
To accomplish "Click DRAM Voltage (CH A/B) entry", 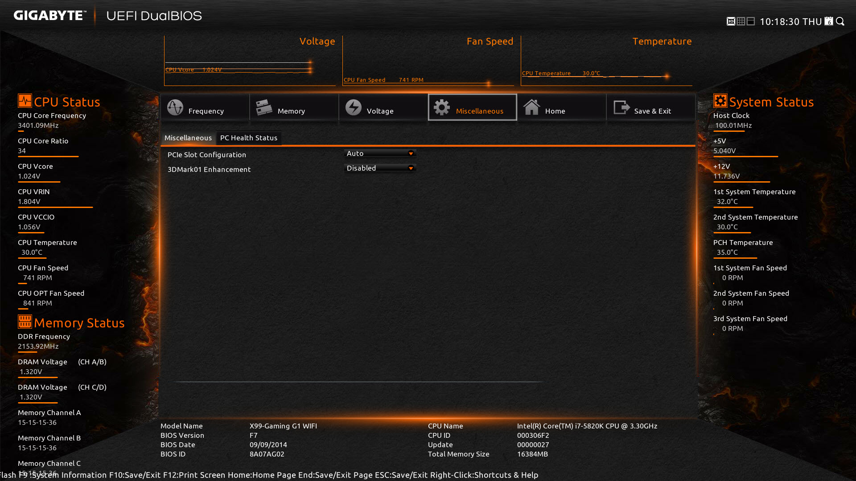I will pos(62,367).
